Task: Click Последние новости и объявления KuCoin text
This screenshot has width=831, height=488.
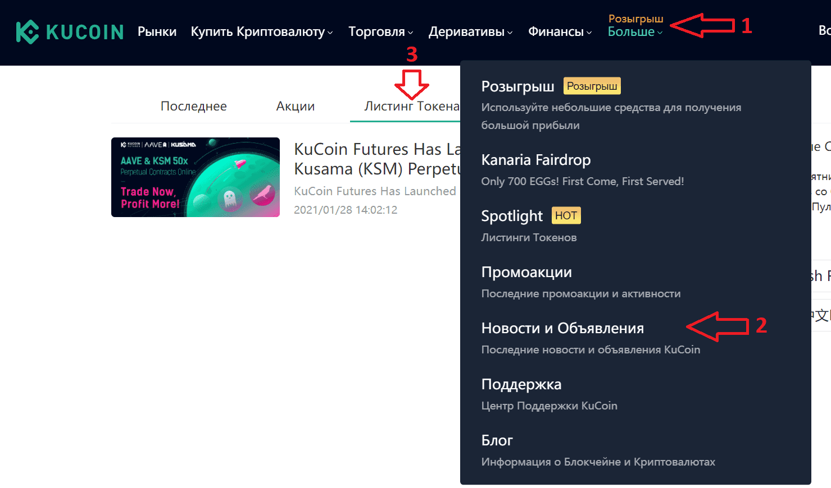Action: [591, 349]
